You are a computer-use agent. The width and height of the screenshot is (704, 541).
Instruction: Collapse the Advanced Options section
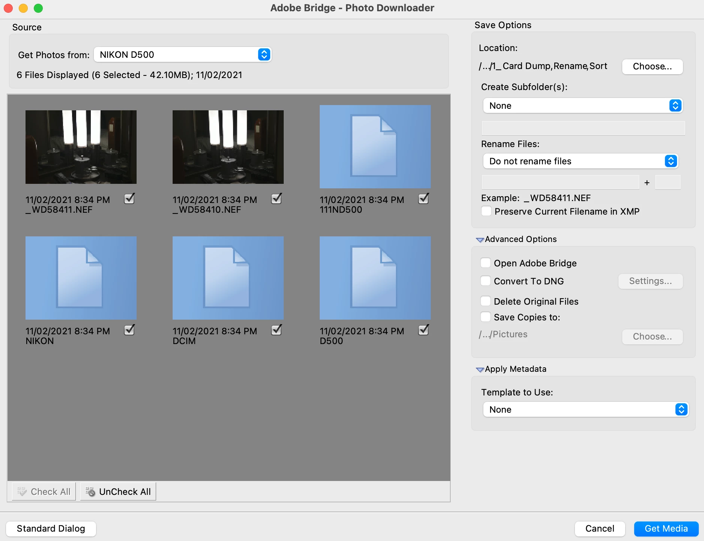point(480,240)
